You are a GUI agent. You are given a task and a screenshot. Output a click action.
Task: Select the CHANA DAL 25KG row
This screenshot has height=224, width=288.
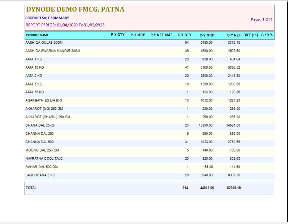click(40, 125)
